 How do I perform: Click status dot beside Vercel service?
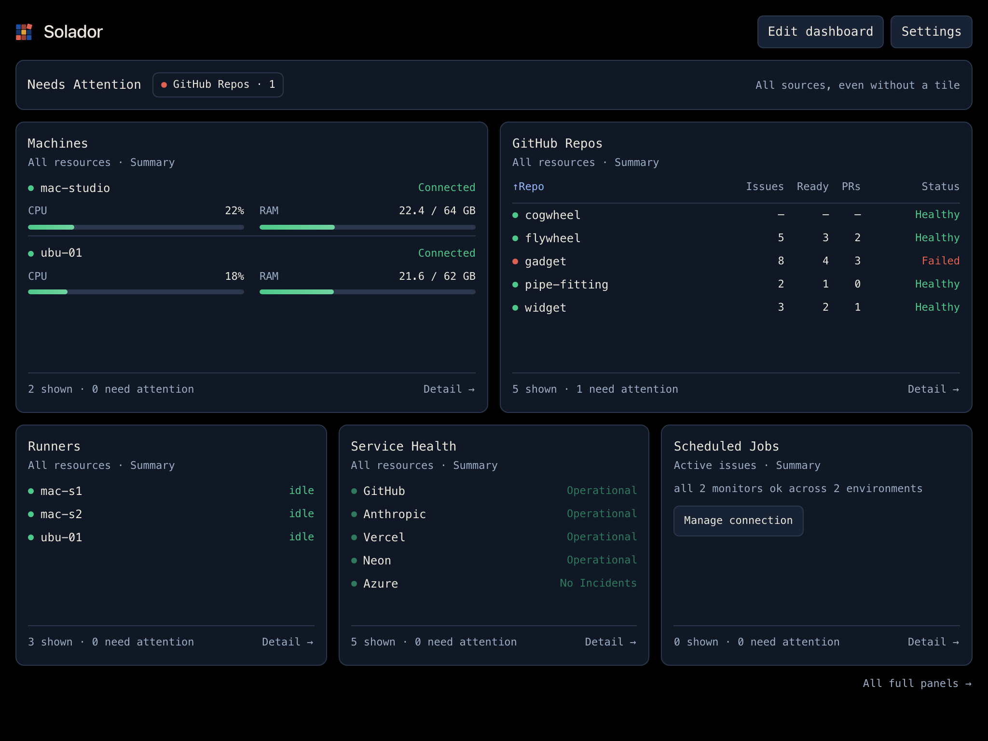(x=354, y=537)
